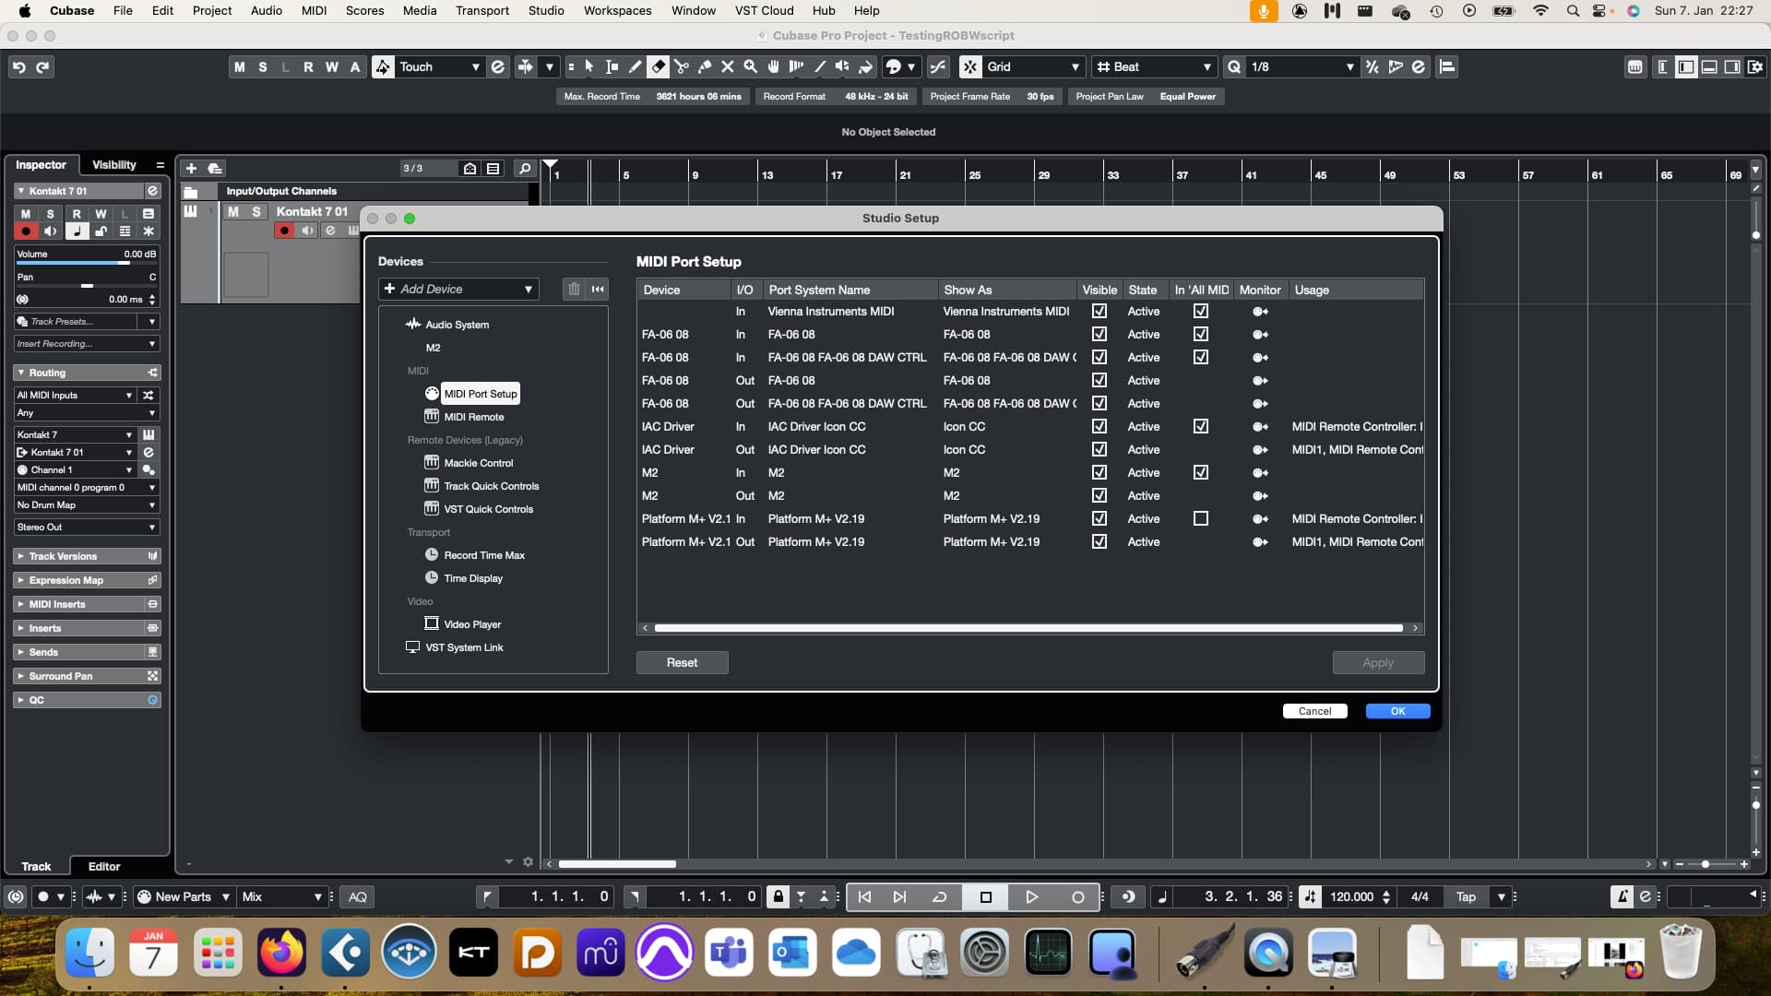The height and width of the screenshot is (996, 1771).
Task: Toggle In All MIDI for M2 input
Action: coord(1201,472)
